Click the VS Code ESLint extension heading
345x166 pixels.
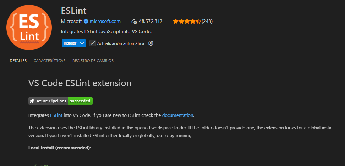click(x=80, y=83)
